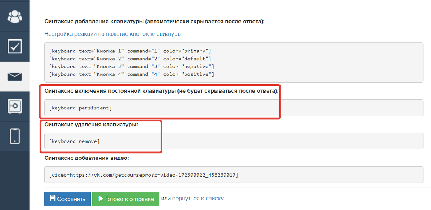Viewport: 431px width, 210px height.
Task: Click inside the keyboard buttons code block
Action: [234, 62]
